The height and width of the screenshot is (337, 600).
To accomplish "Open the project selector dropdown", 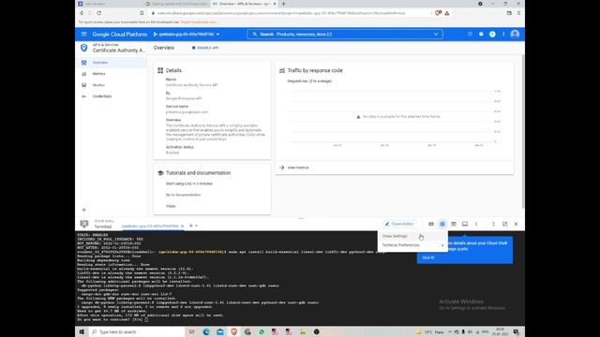I will 187,34.
